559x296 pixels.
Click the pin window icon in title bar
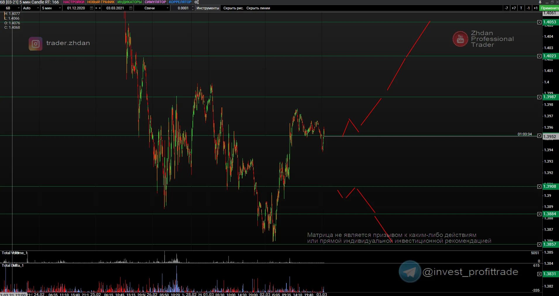(540, 2)
